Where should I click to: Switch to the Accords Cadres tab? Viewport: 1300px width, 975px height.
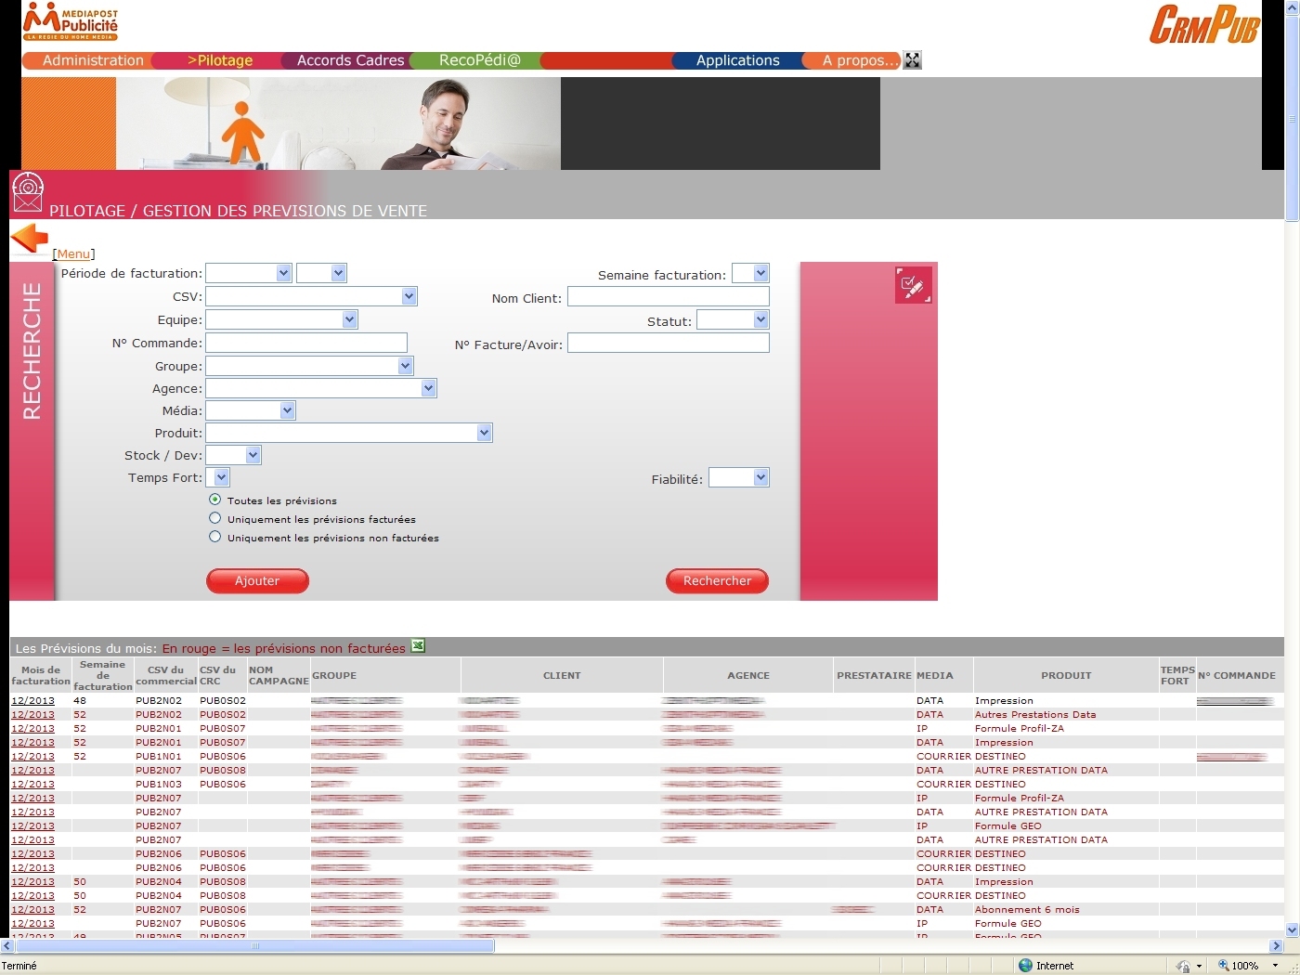(x=350, y=60)
